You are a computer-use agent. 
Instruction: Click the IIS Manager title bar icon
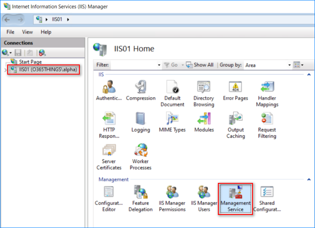click(7, 6)
